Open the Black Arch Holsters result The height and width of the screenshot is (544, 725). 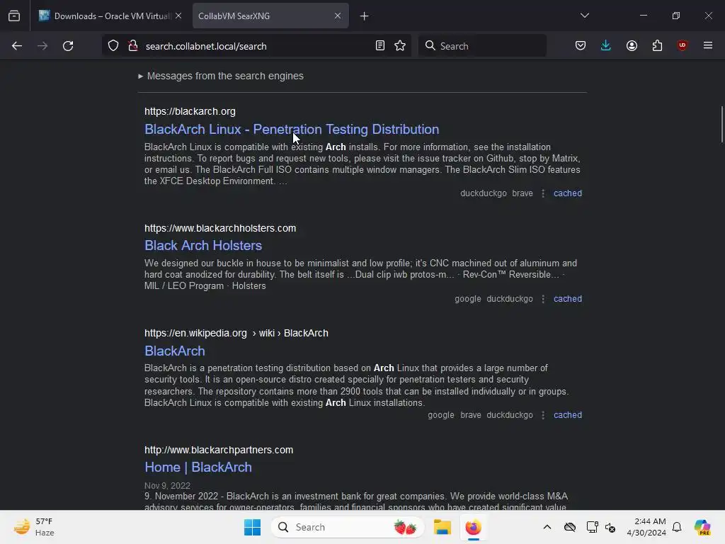click(203, 245)
